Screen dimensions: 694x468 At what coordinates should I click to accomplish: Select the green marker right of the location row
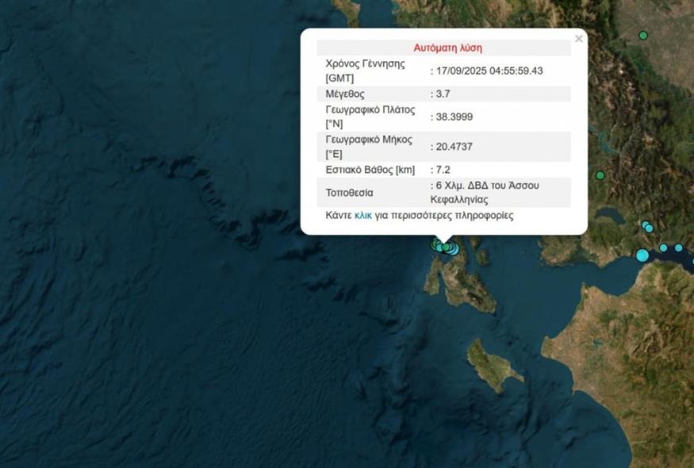[600, 175]
